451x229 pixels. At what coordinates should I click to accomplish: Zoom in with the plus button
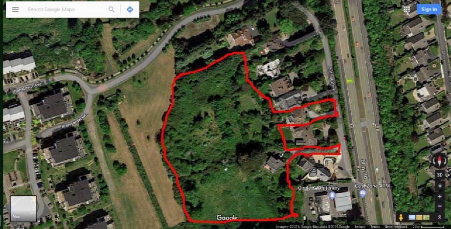point(440,197)
